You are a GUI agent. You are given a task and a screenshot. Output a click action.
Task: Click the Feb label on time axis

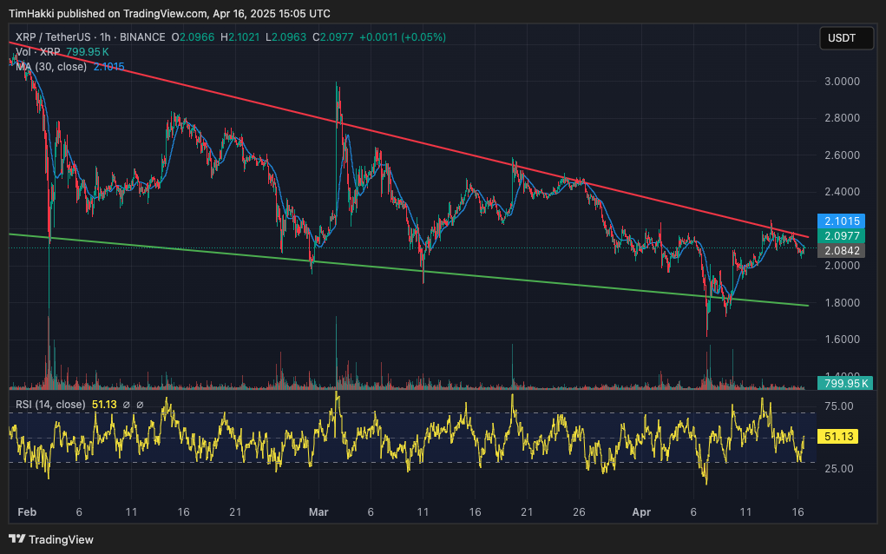pyautogui.click(x=27, y=513)
